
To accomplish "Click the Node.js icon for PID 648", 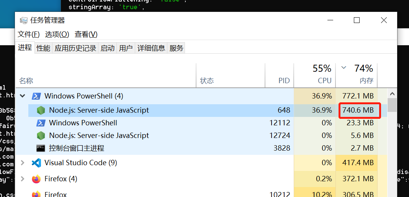I will click(x=41, y=110).
